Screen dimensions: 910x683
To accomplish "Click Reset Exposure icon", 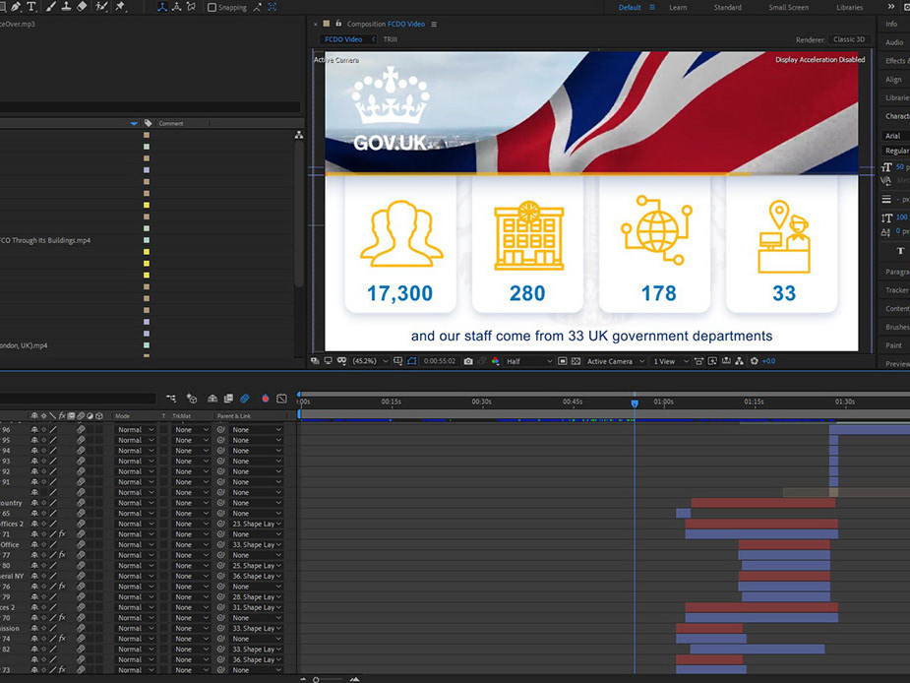I will coord(755,361).
